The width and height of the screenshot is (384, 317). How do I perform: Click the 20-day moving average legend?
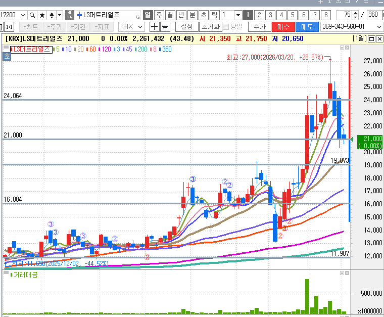click(79, 49)
